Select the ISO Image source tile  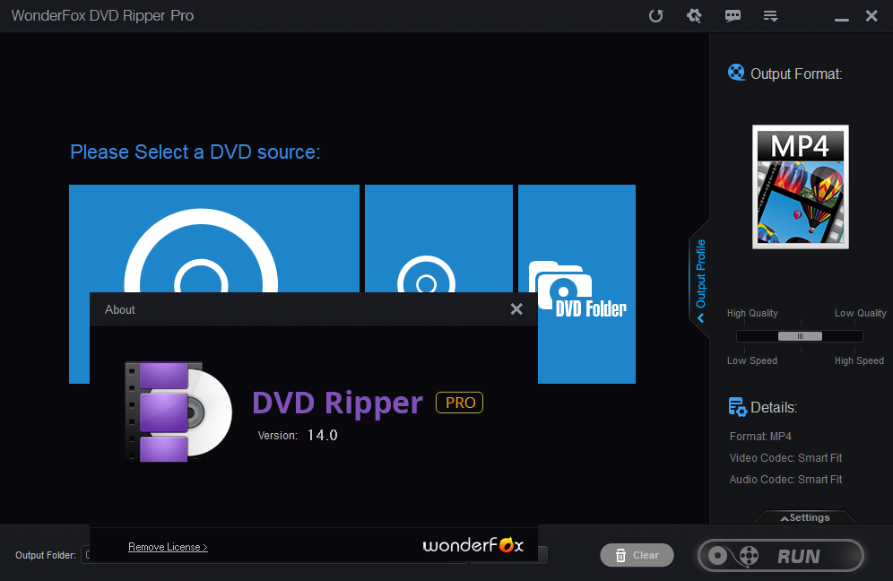[x=438, y=238]
